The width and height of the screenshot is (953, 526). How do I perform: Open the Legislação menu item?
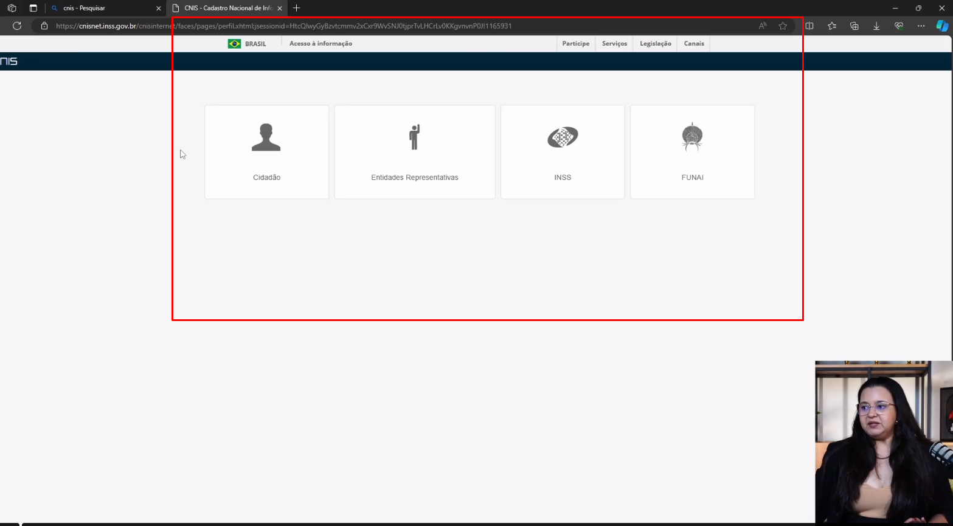pyautogui.click(x=656, y=44)
